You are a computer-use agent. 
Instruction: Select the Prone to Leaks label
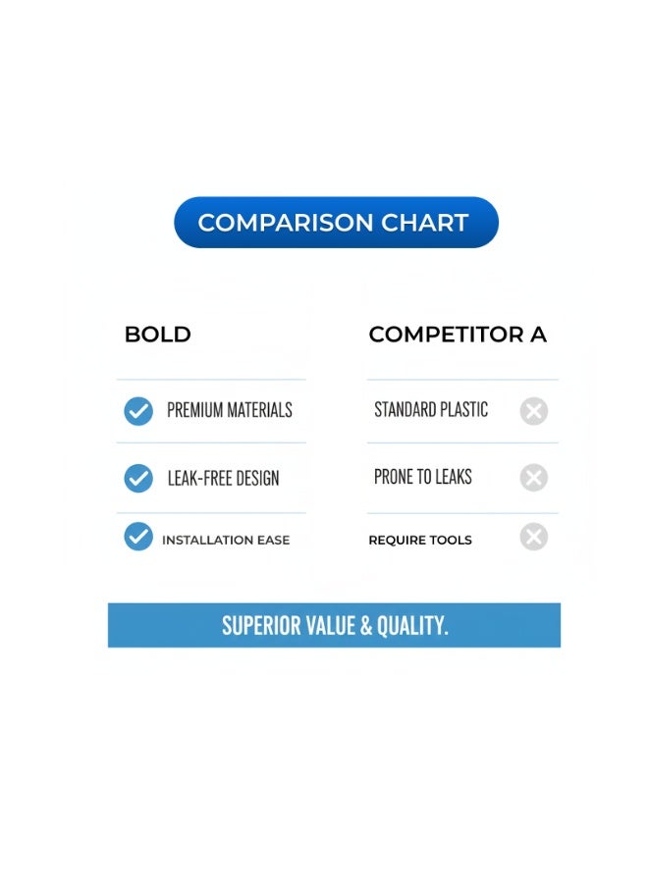coord(423,478)
